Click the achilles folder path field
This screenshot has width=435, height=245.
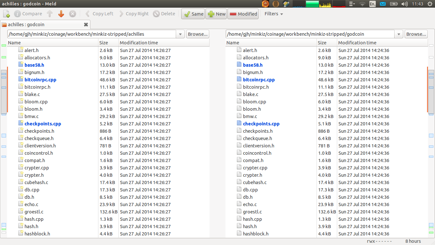[x=92, y=34]
